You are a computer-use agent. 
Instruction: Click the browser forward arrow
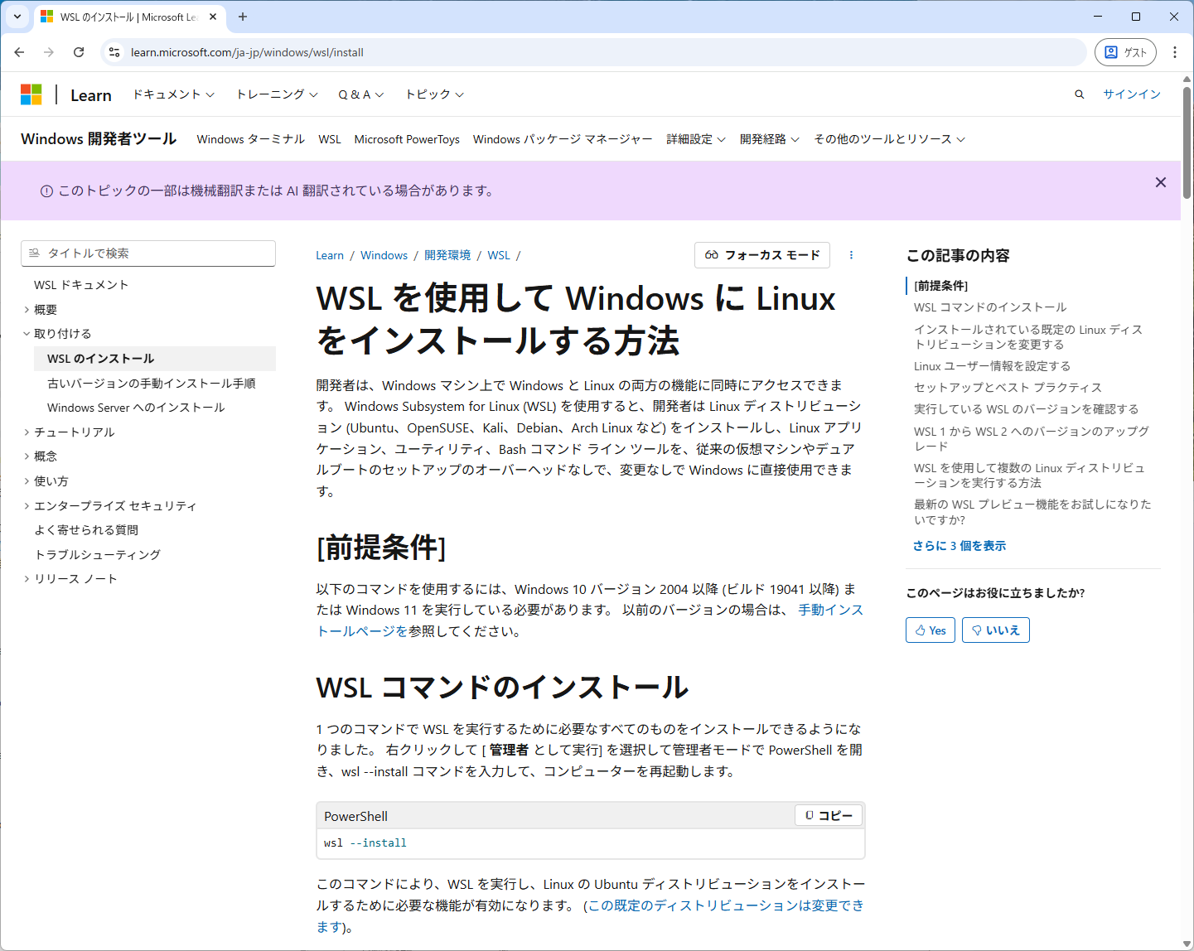49,52
